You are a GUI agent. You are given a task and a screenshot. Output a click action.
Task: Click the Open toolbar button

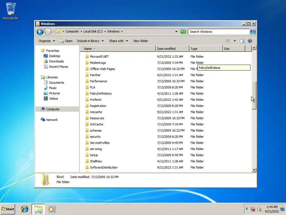(x=66, y=41)
